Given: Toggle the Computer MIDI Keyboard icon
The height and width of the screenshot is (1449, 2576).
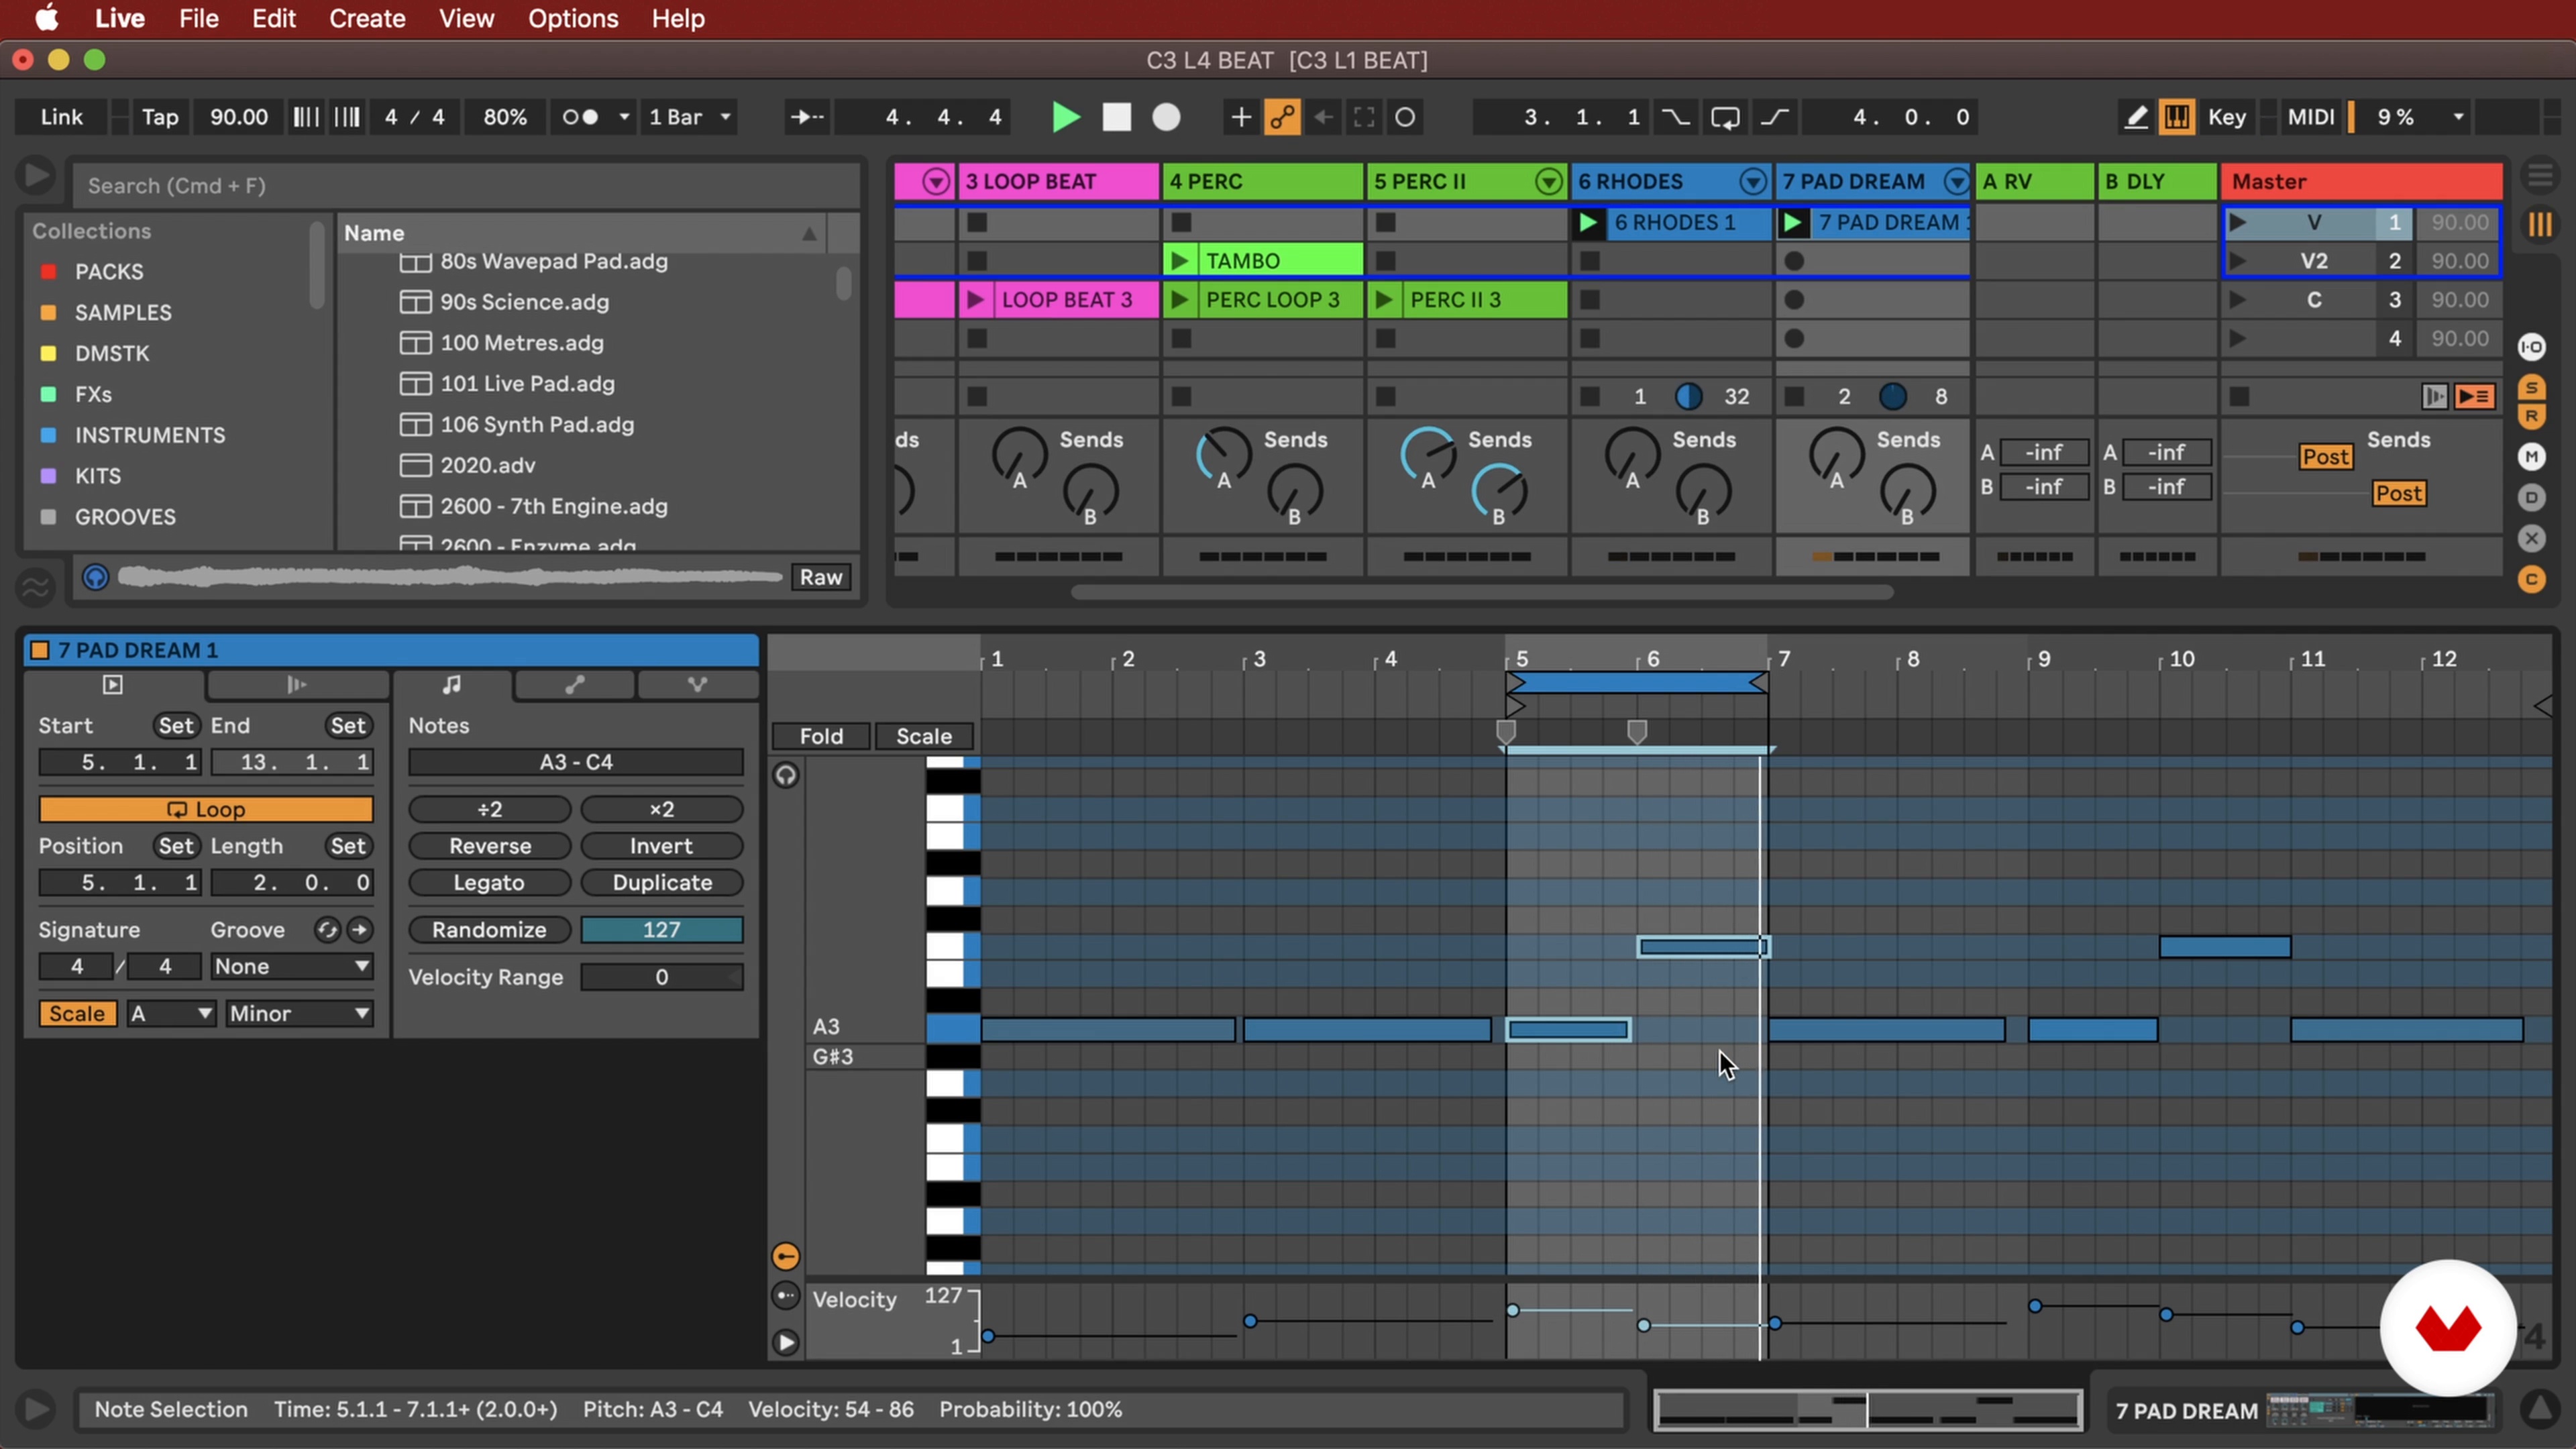Looking at the screenshot, I should tap(2176, 117).
